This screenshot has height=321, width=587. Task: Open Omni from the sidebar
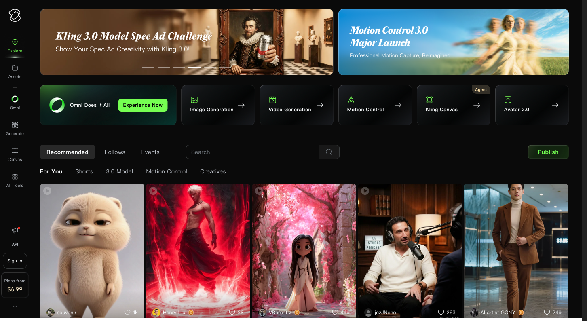pyautogui.click(x=15, y=103)
